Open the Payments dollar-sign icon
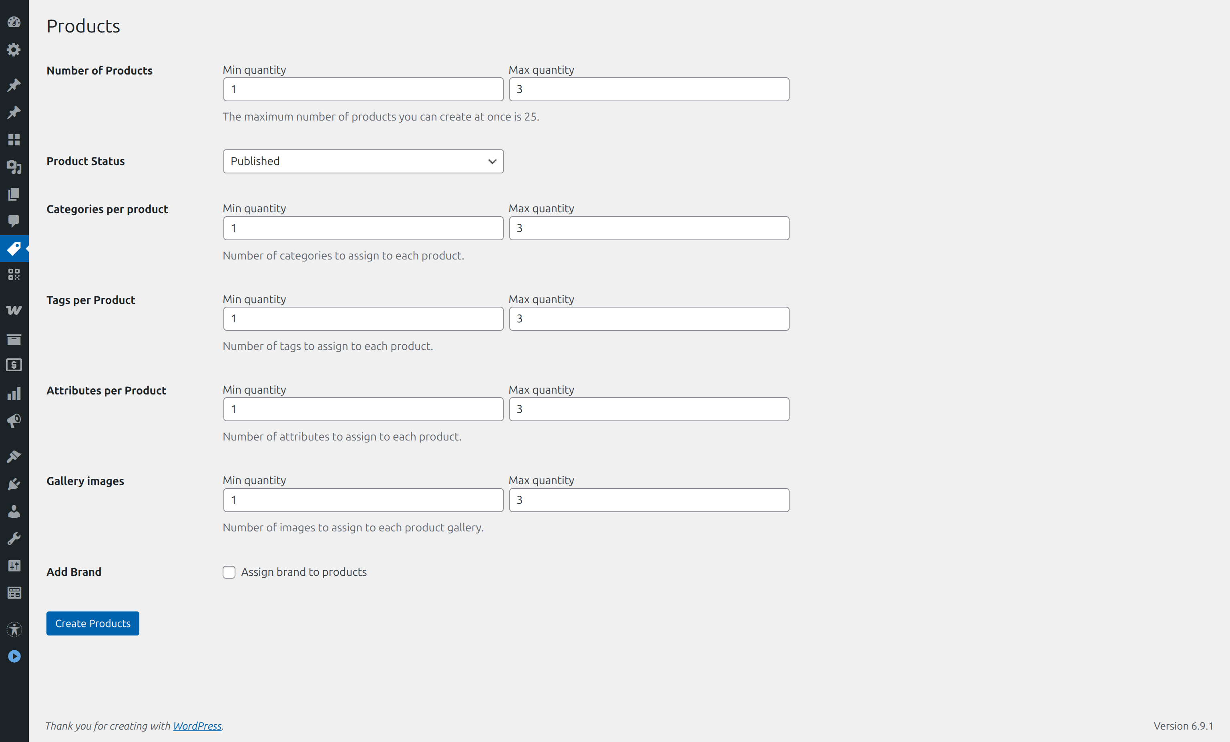This screenshot has width=1230, height=742. click(x=14, y=365)
